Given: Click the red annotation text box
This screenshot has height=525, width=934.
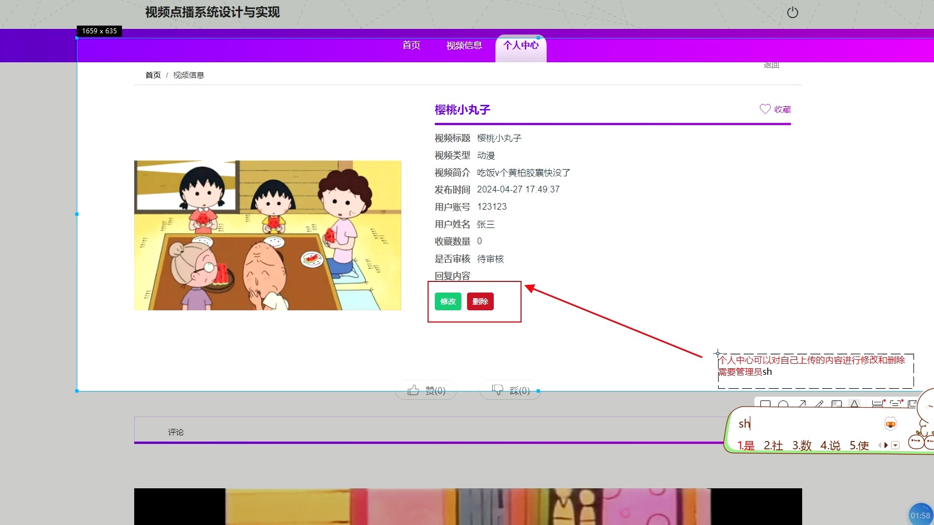Looking at the screenshot, I should tap(815, 371).
